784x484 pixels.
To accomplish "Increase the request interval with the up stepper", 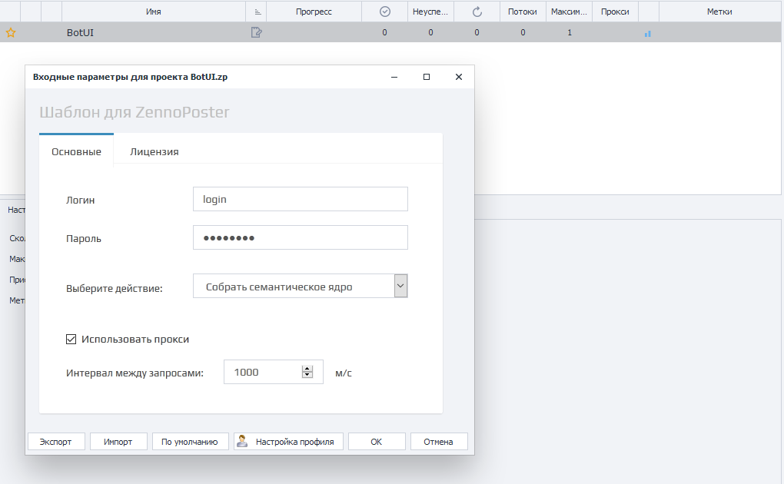I will 308,367.
